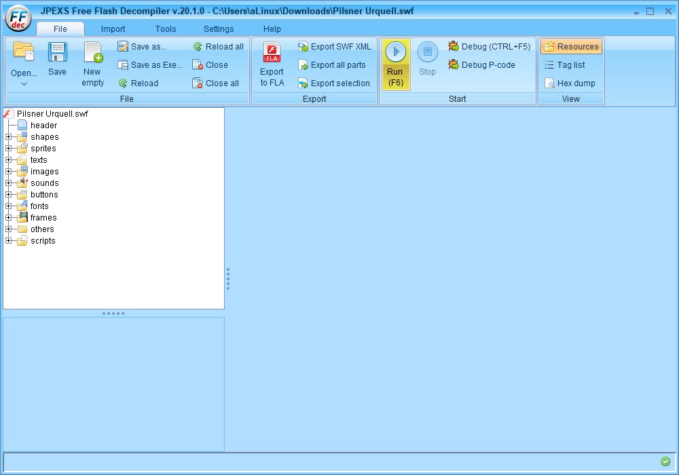Screen dimensions: 679x475
Task: Open the Import ribbon tab
Action: (113, 29)
